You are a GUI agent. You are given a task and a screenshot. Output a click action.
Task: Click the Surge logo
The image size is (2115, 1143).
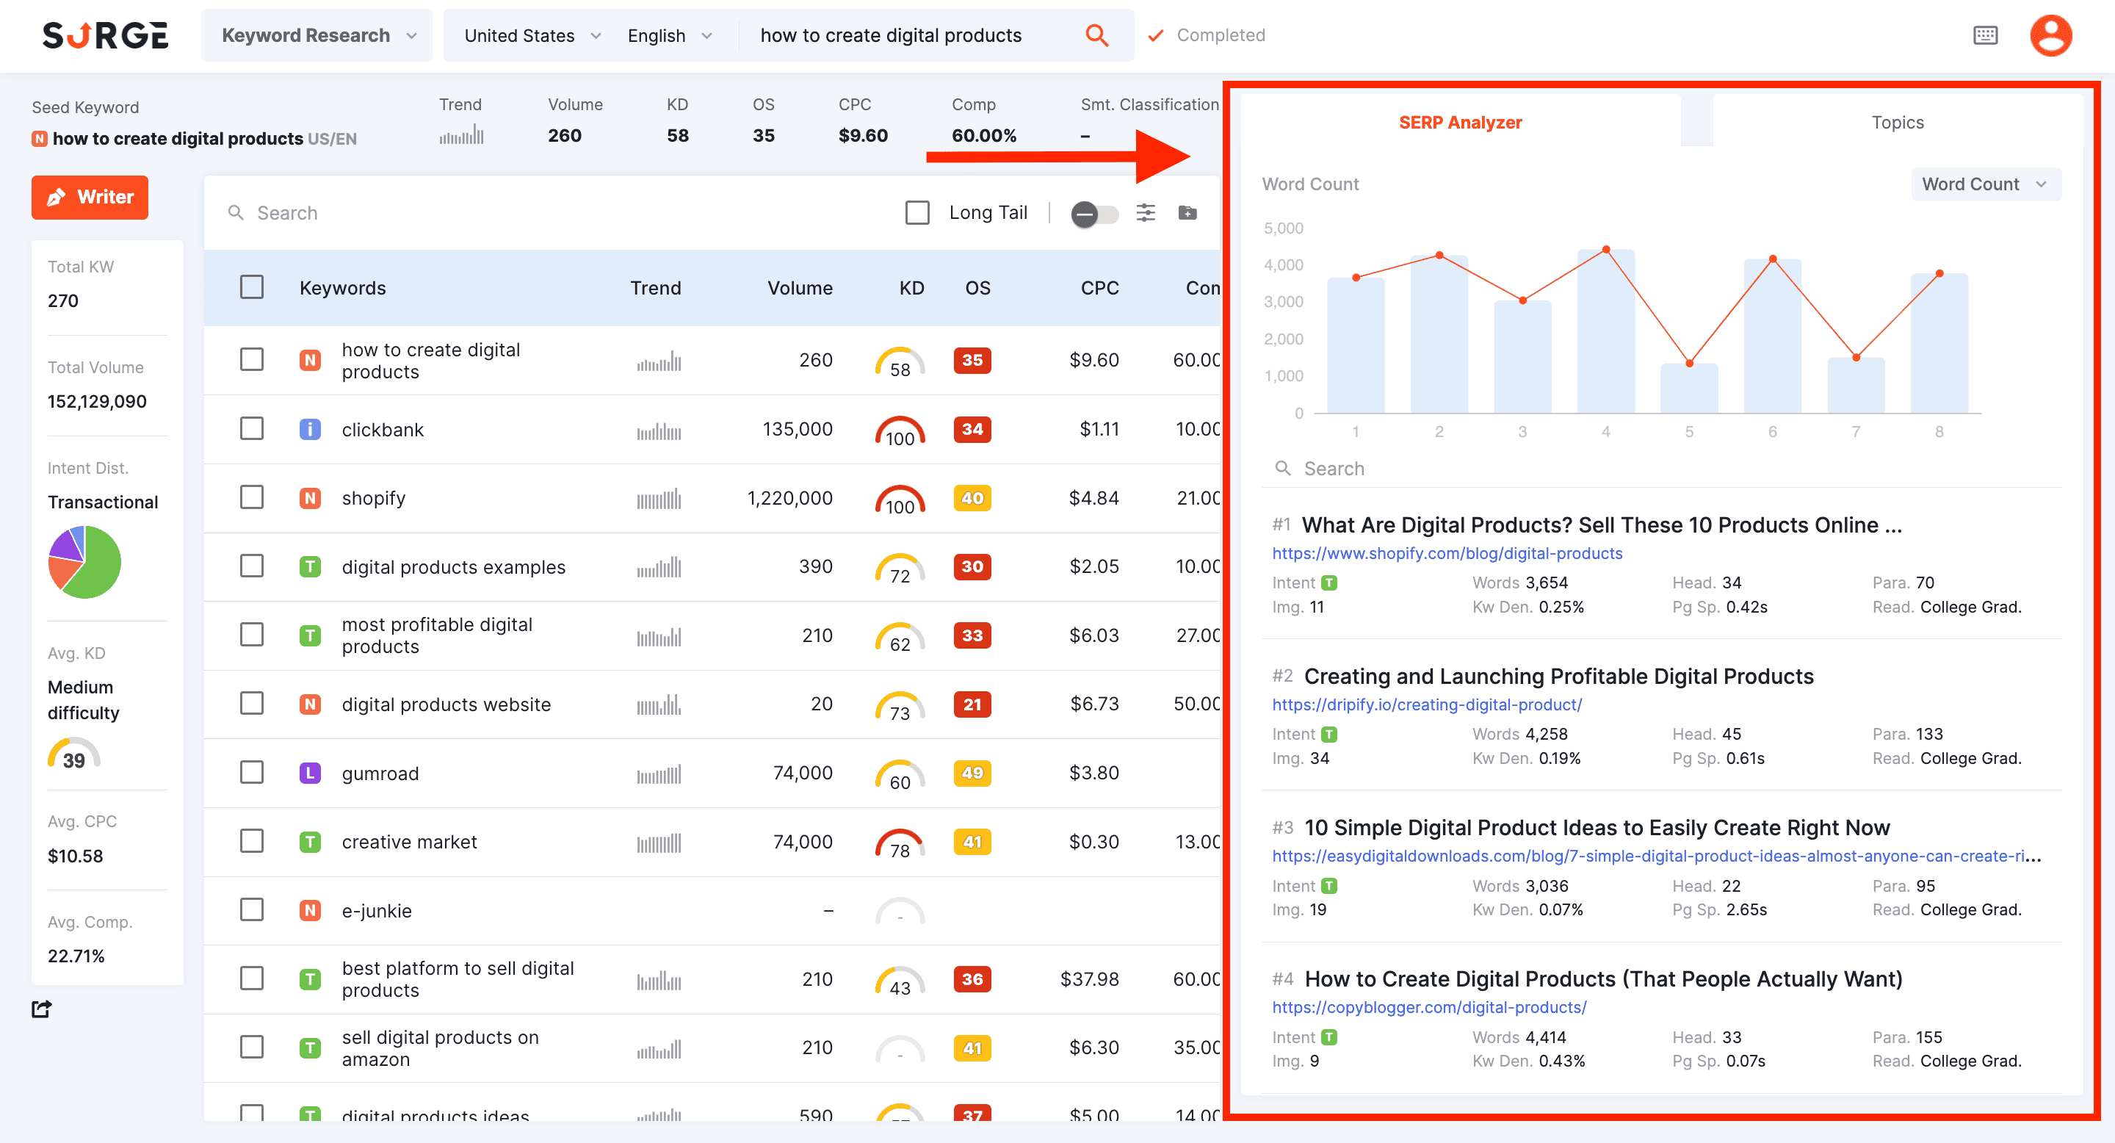point(105,35)
